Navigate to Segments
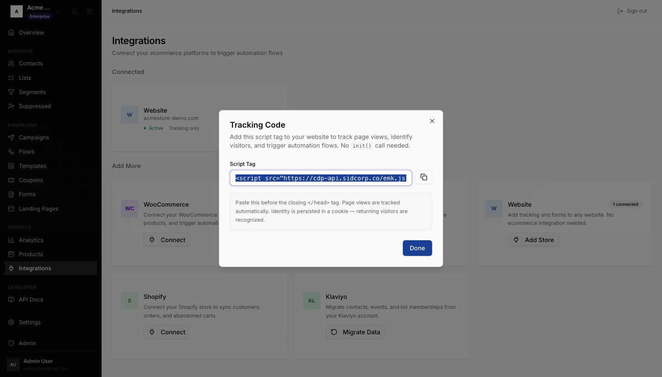 [51, 92]
